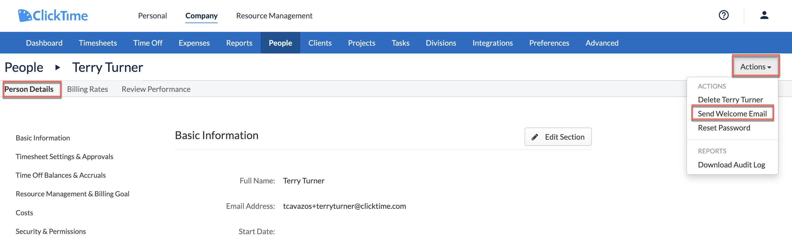This screenshot has height=242, width=792.
Task: Open the Reports tab
Action: click(239, 43)
